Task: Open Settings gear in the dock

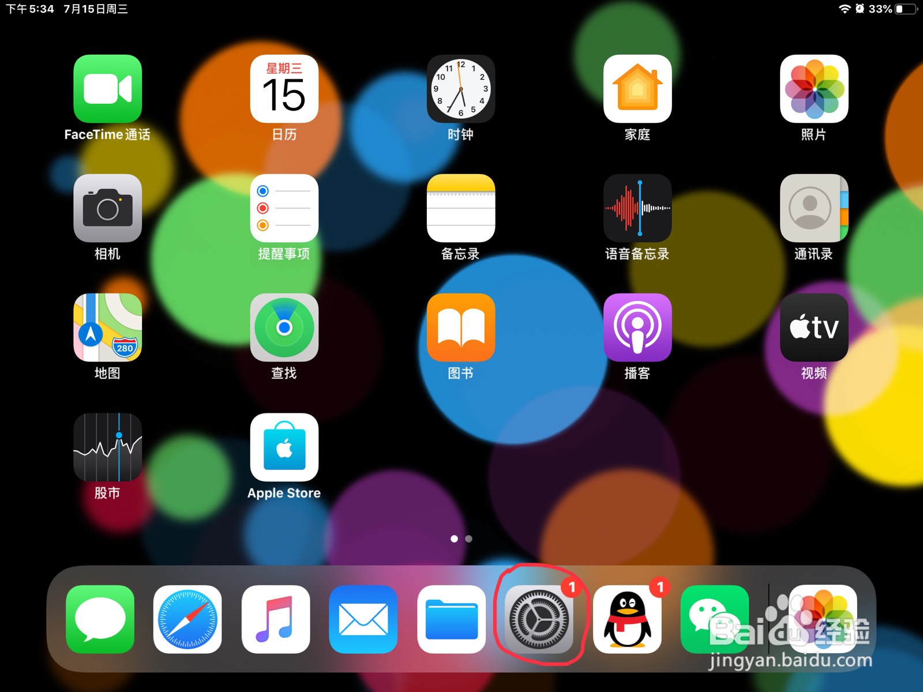Action: (x=539, y=619)
